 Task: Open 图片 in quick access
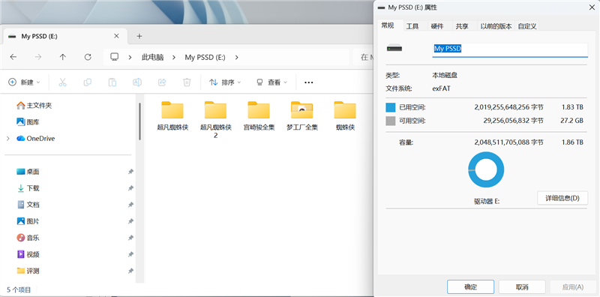(28, 221)
